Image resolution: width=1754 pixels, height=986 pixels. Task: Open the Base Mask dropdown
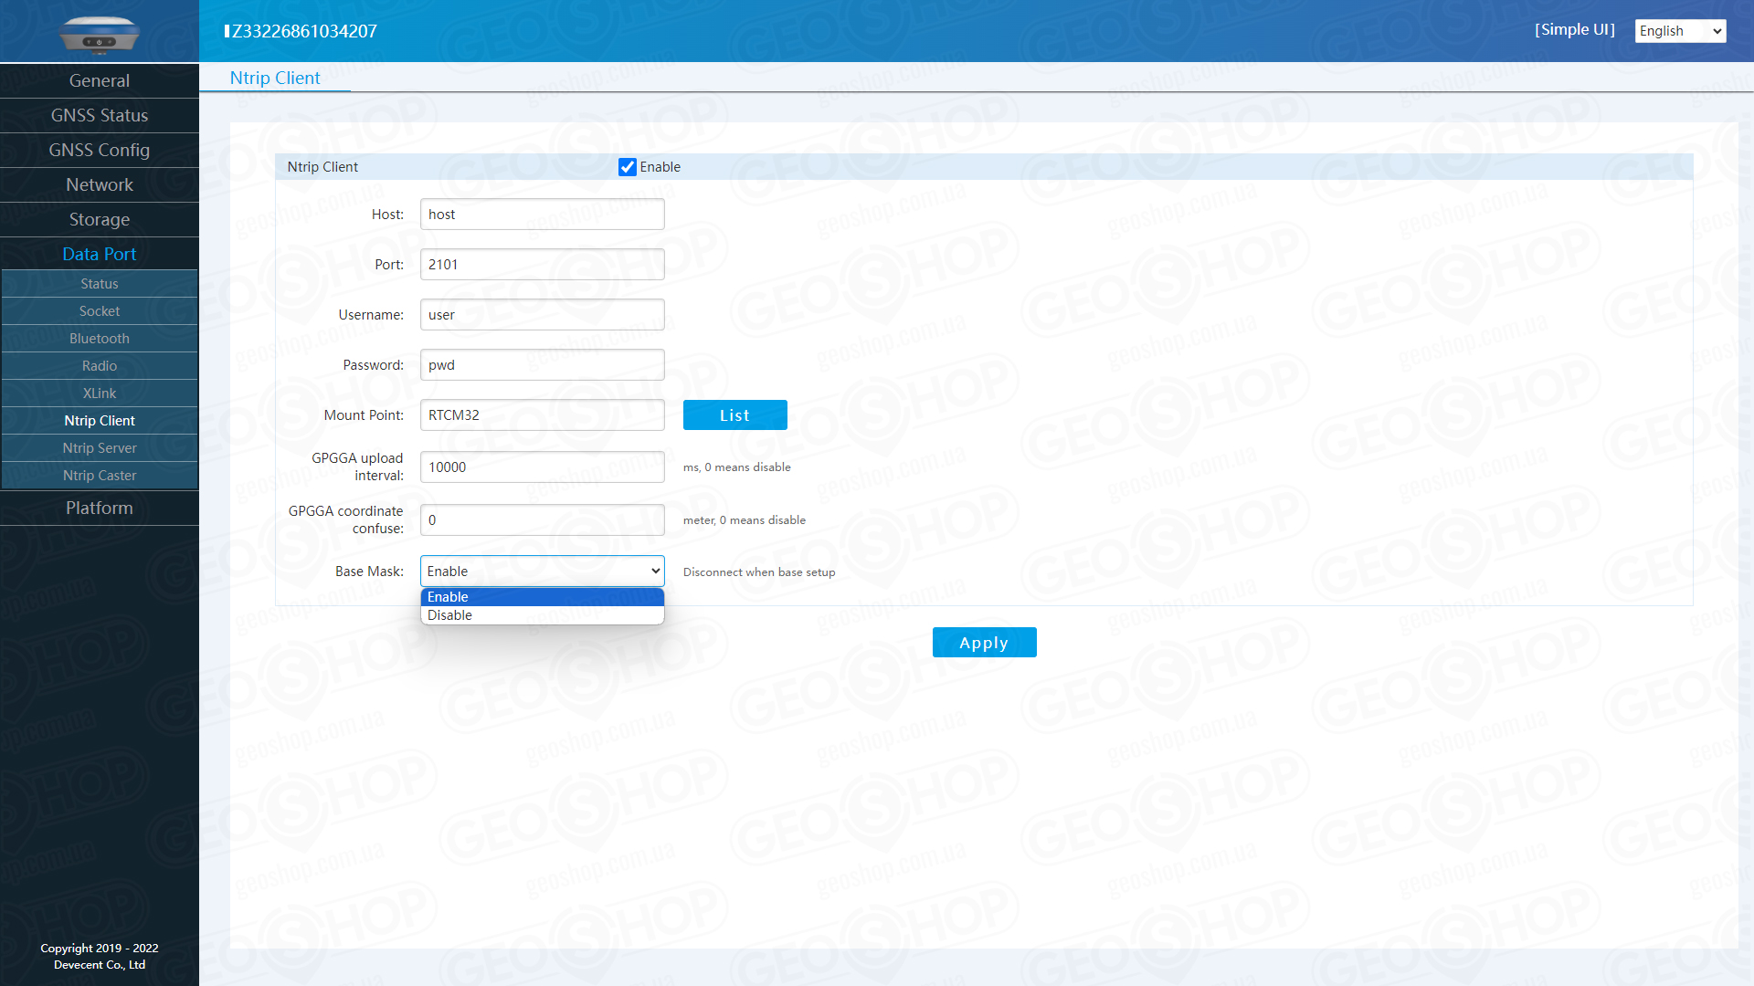(x=543, y=572)
